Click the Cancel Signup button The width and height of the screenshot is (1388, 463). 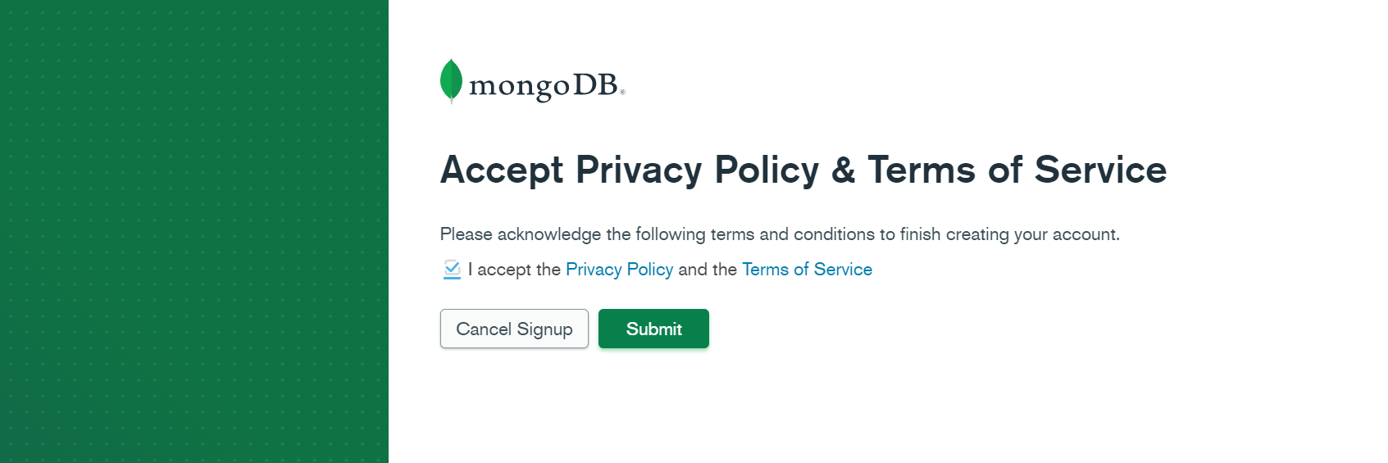(x=514, y=329)
